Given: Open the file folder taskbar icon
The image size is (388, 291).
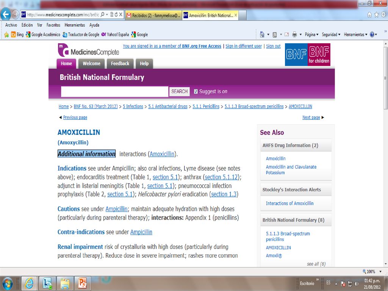Looking at the screenshot, I should pyautogui.click(x=65, y=283).
